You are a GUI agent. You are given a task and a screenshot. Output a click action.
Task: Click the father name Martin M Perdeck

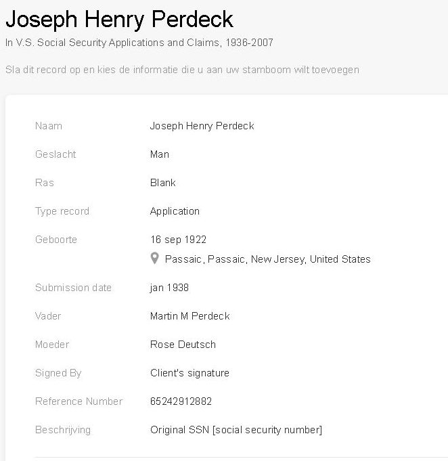coord(190,315)
